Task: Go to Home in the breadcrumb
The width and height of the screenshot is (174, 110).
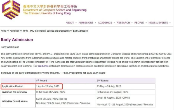Action: coord(4,31)
